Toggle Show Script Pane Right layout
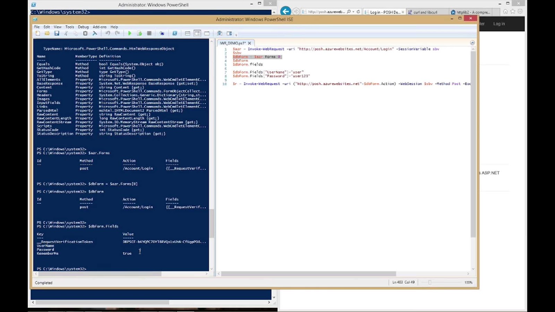The width and height of the screenshot is (555, 312). click(x=197, y=33)
